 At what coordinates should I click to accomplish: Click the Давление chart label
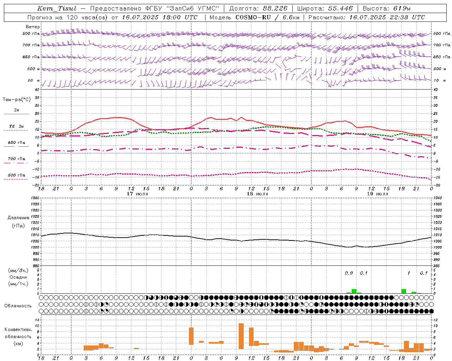click(18, 218)
